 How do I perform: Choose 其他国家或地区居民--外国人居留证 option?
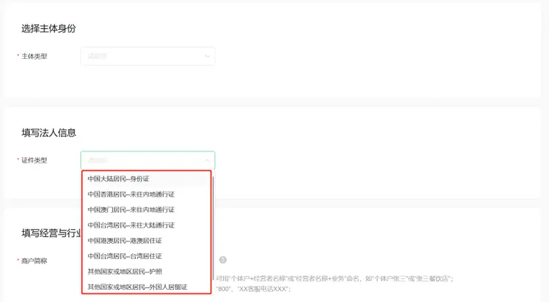pos(137,287)
